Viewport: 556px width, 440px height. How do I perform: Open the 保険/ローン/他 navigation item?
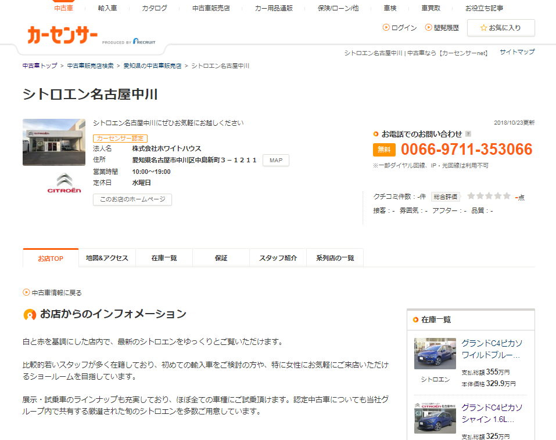tap(338, 8)
